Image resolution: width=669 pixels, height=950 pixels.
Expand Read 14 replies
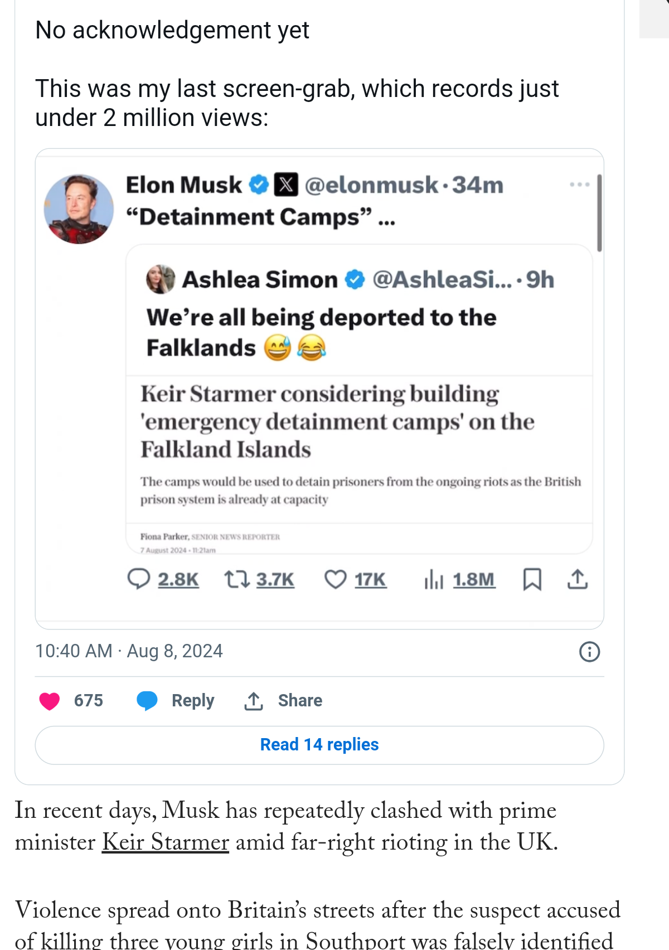[319, 745]
